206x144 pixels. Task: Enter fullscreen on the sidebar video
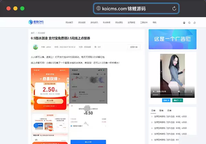pyautogui.click(x=185, y=92)
